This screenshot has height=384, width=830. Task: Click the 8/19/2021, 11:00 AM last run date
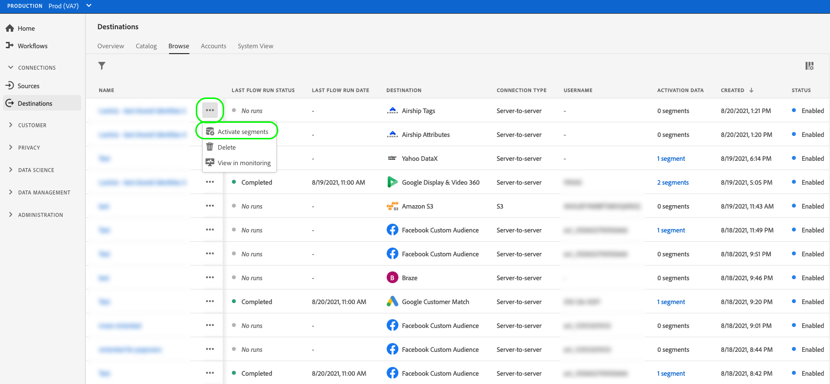(338, 182)
